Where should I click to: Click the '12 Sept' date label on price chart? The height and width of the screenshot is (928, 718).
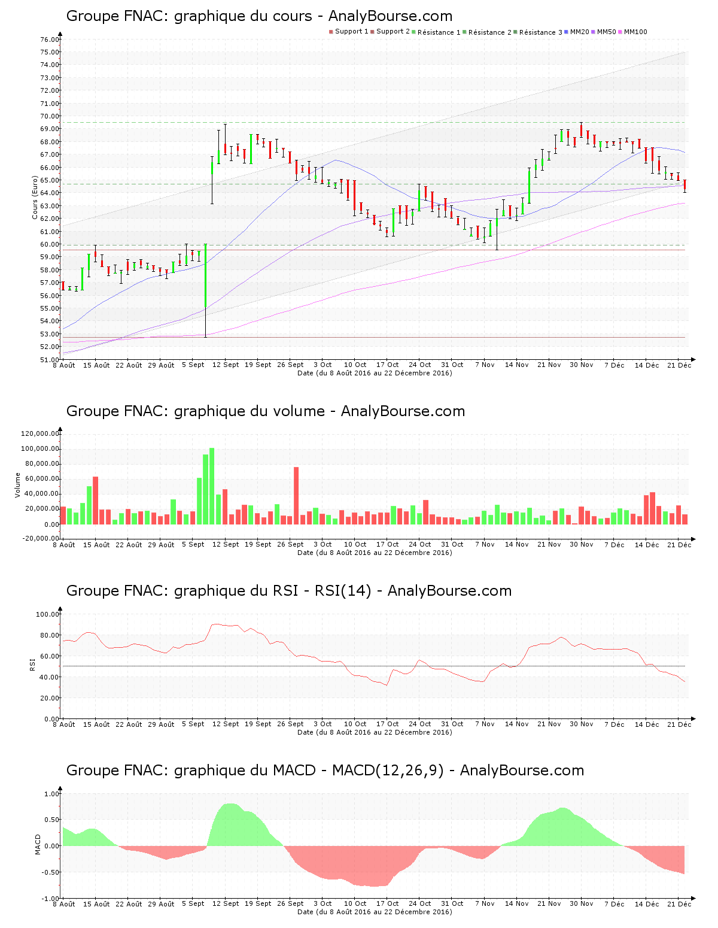click(226, 365)
